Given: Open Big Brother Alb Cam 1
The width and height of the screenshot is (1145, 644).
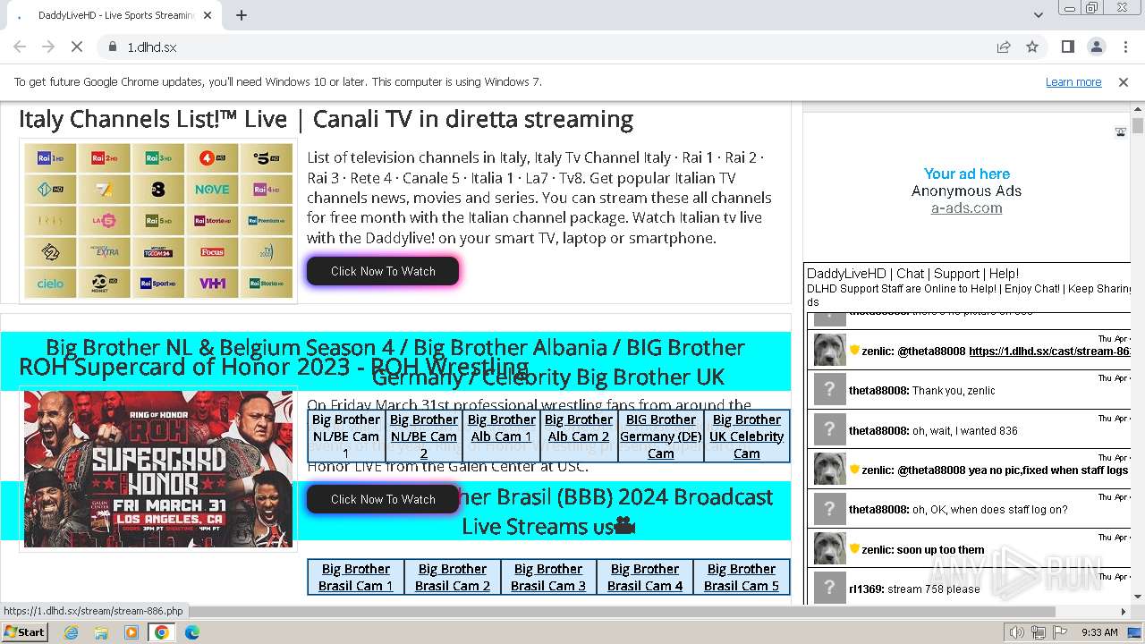Looking at the screenshot, I should tap(501, 428).
